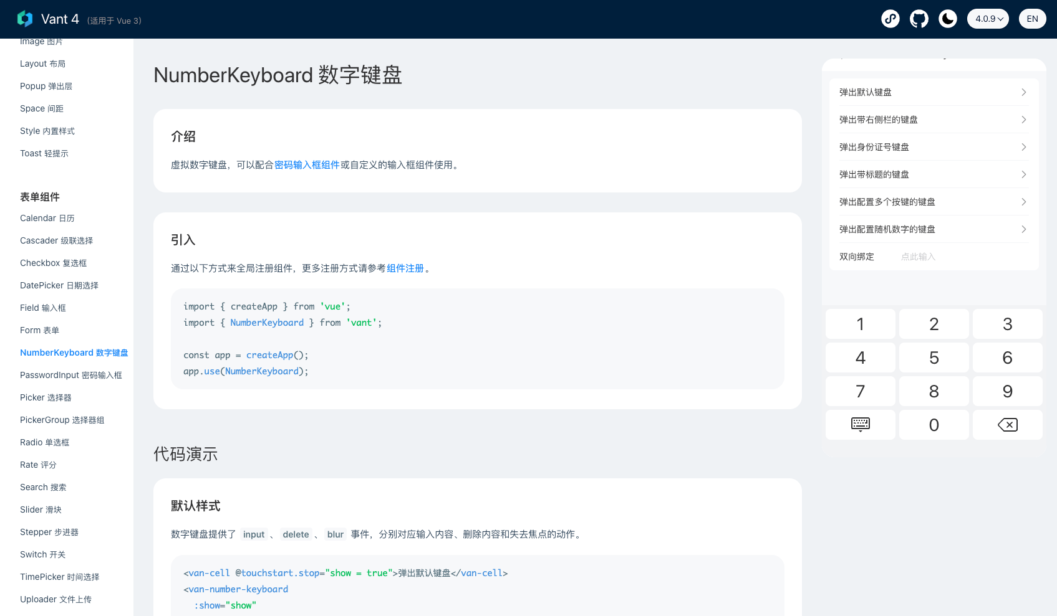Image resolution: width=1057 pixels, height=616 pixels.
Task: Click the 代码演示 section heading
Action: click(186, 454)
